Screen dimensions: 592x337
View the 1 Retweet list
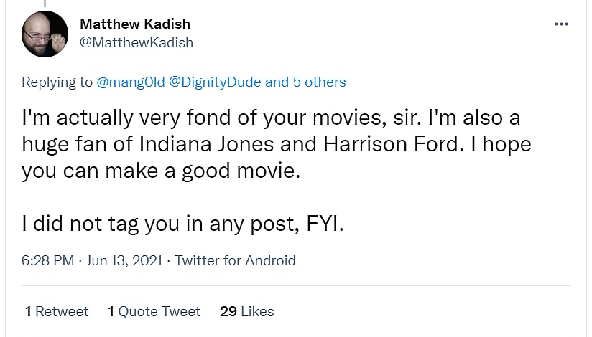click(x=57, y=311)
